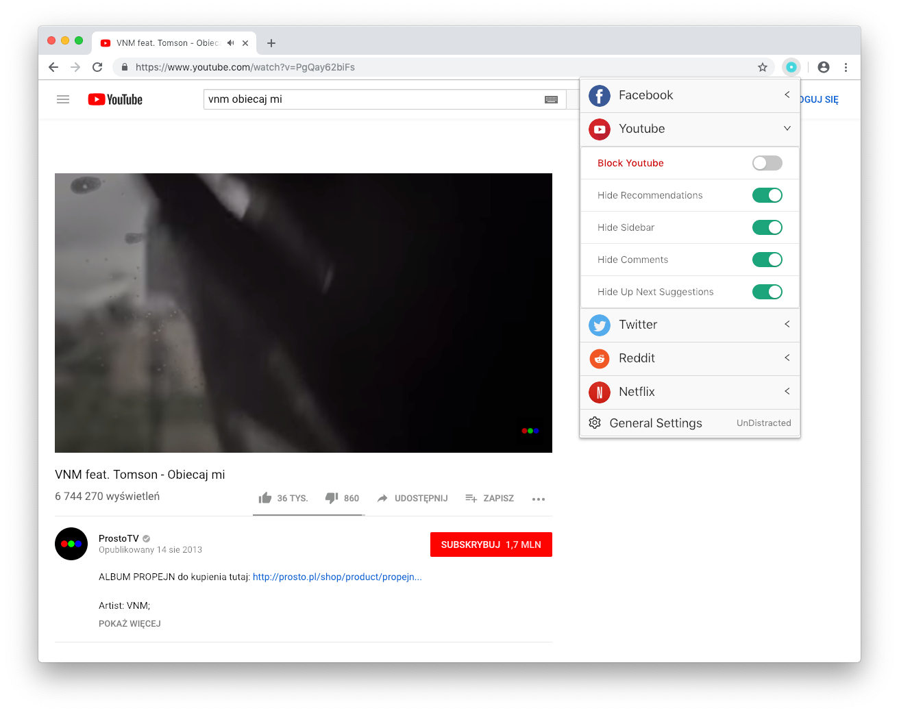Viewport: 899px width, 713px height.
Task: Go forward with the browser arrow
Action: (75, 67)
